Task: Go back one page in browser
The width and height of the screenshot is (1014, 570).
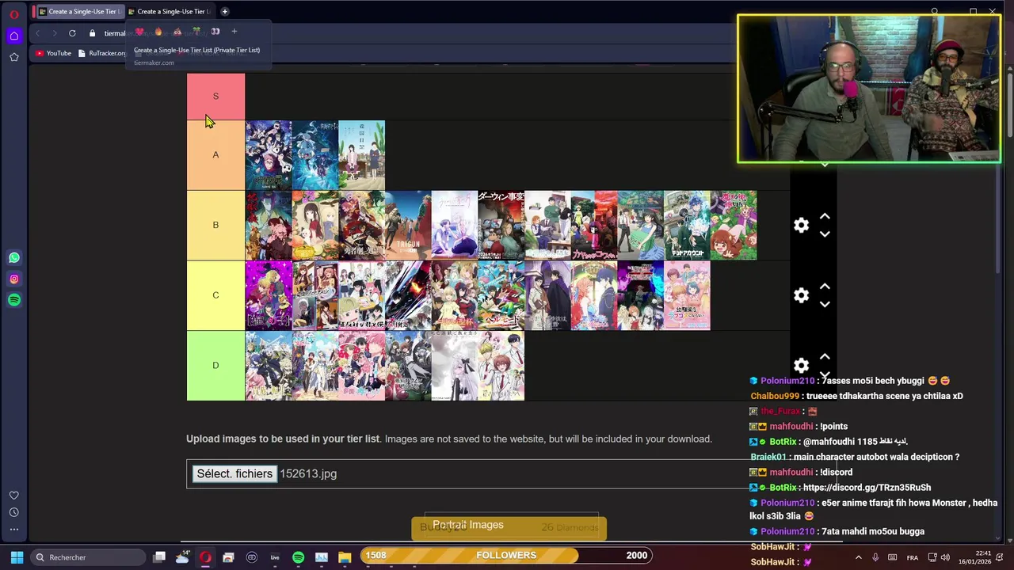Action: (x=37, y=33)
